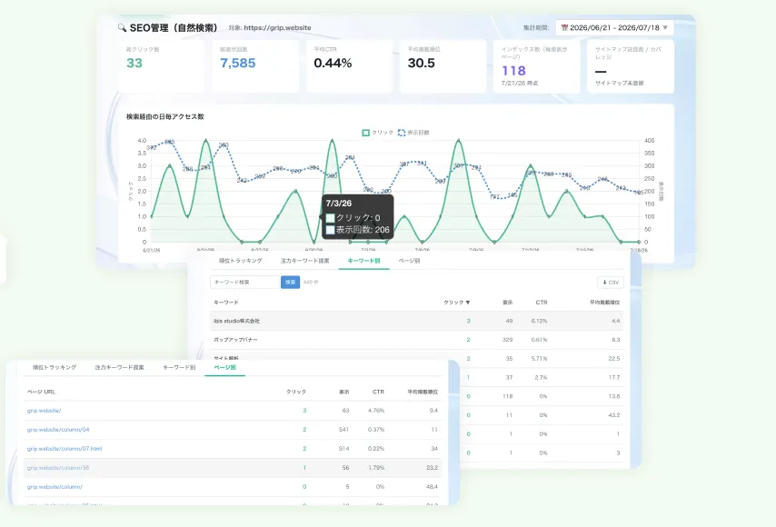Image resolution: width=776 pixels, height=527 pixels.
Task: Click the ページ URL column header
Action: click(41, 392)
